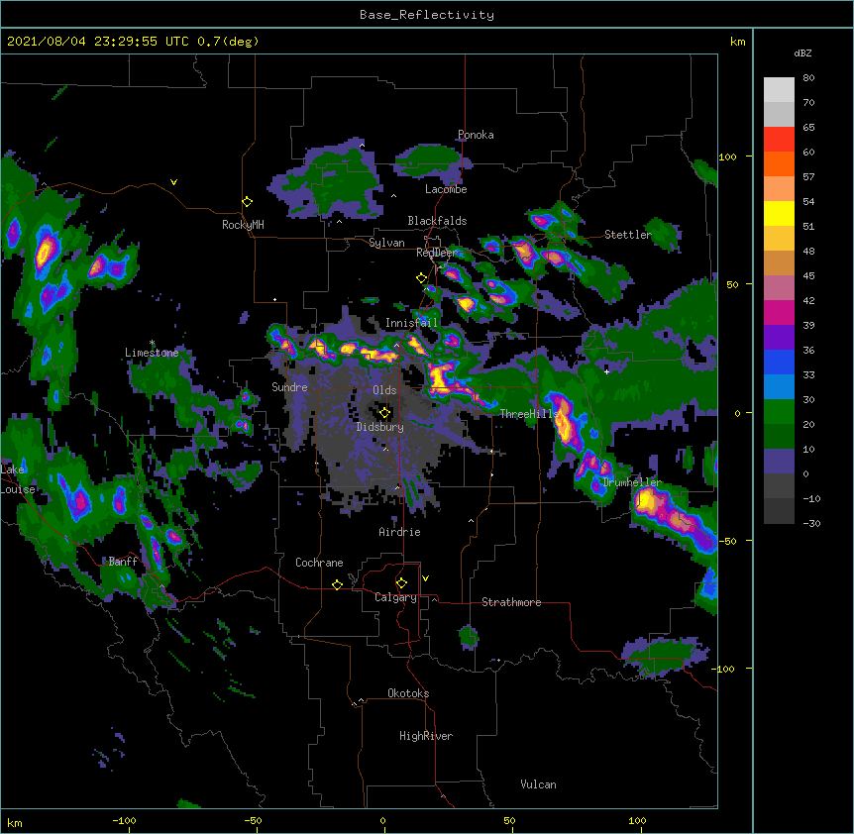This screenshot has height=834, width=854.
Task: Click the yellow diamond marker near RockyMH
Action: tap(248, 202)
